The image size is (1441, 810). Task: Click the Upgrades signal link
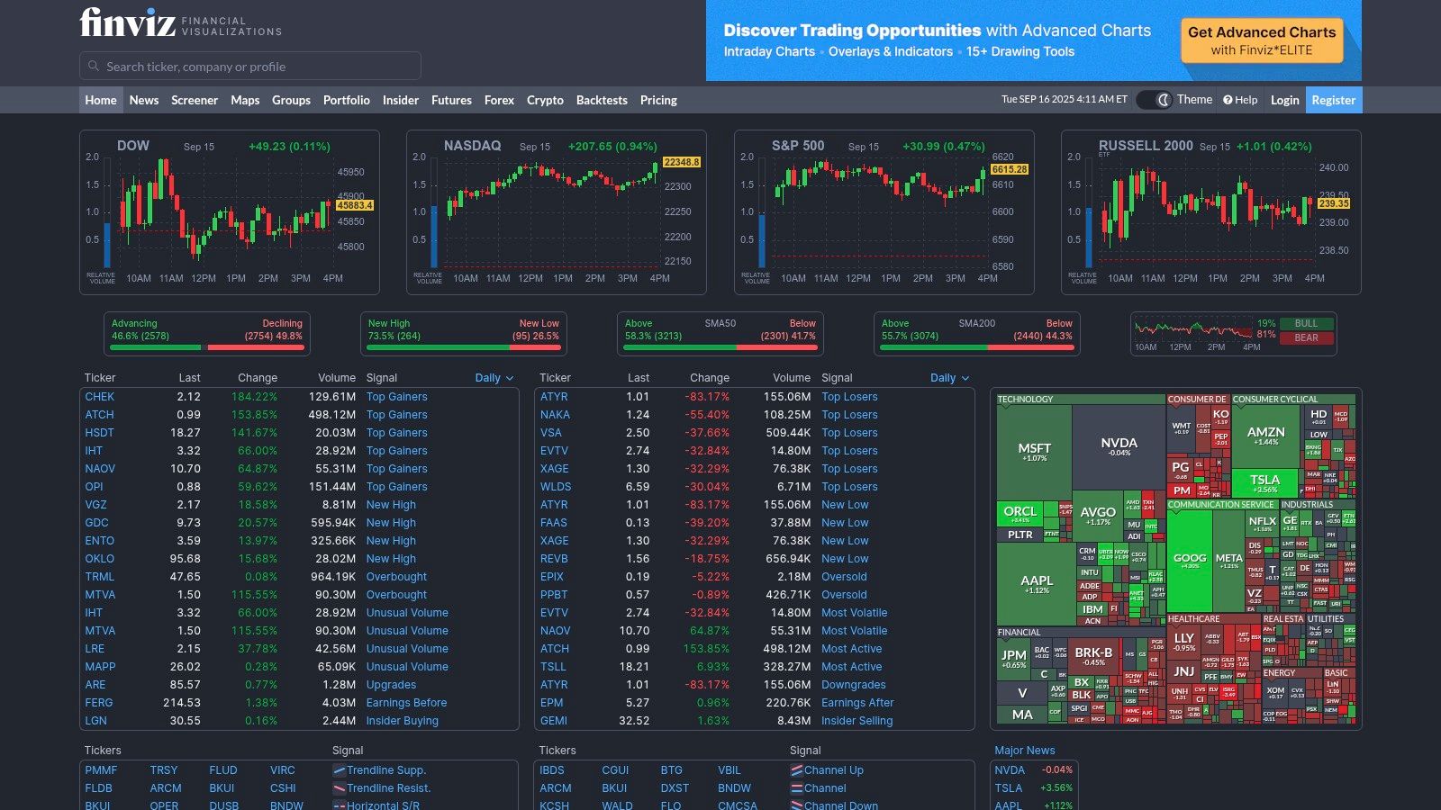[391, 685]
